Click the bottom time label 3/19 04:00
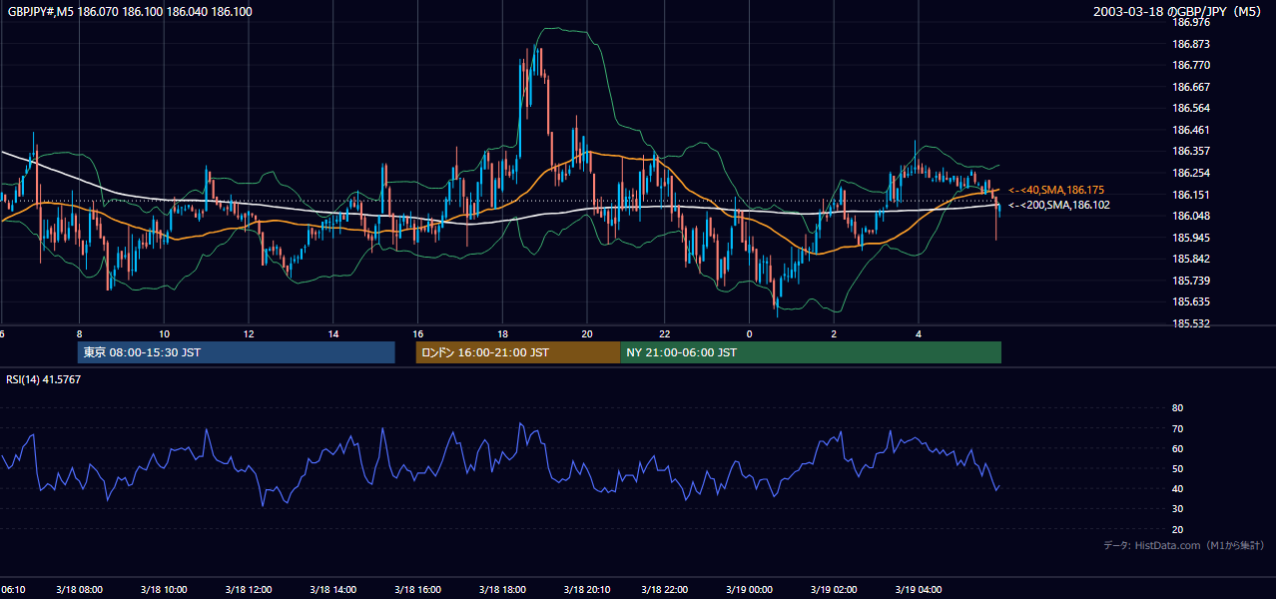The image size is (1276, 599). 919,589
